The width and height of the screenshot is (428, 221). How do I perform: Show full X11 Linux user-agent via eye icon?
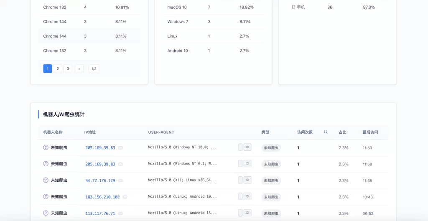(x=247, y=180)
